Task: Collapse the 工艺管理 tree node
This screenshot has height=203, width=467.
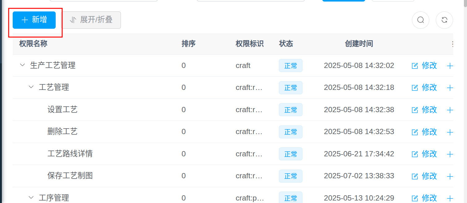Action: point(31,87)
